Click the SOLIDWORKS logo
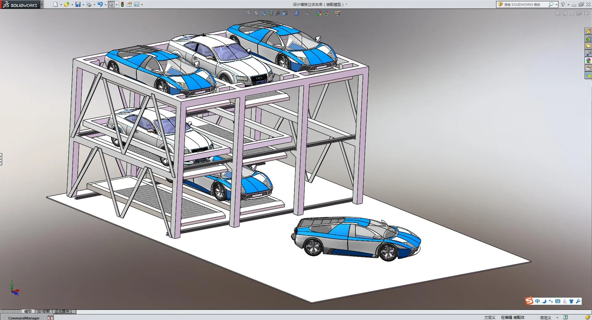 [x=20, y=4]
